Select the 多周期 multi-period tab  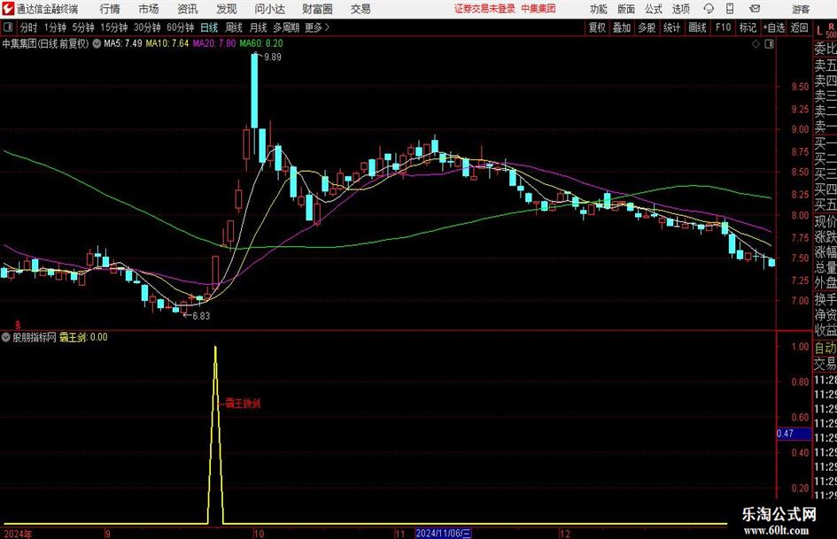point(286,27)
